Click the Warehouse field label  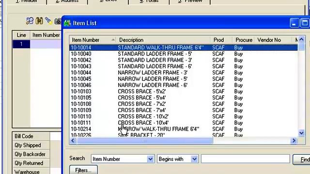coord(27,172)
